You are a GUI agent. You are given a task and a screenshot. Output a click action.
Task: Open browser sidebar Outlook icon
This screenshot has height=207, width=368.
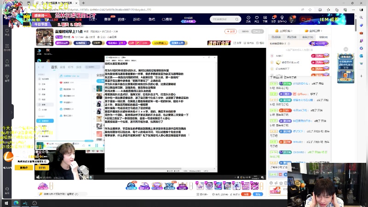(361, 56)
